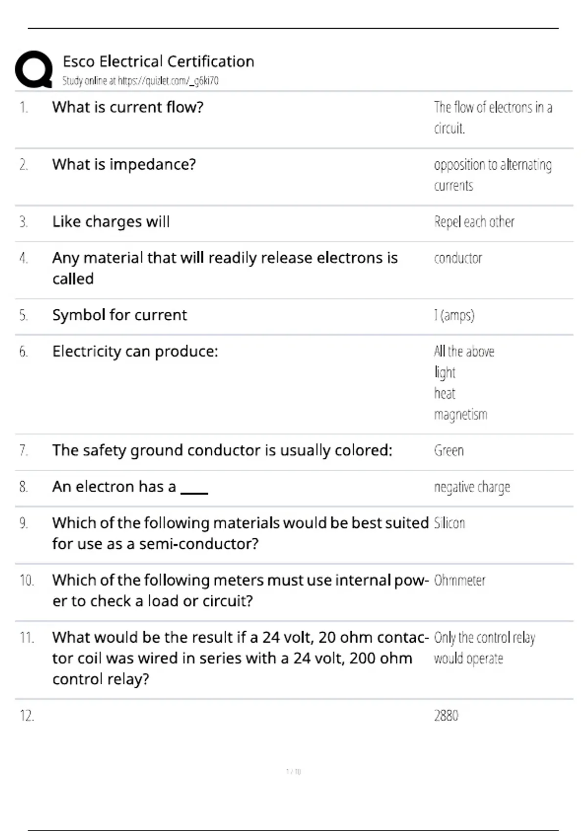
Task: Click the 'conductor' answer text
Action: [x=458, y=258]
